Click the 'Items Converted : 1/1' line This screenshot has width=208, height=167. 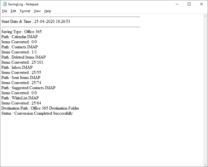(x=19, y=52)
